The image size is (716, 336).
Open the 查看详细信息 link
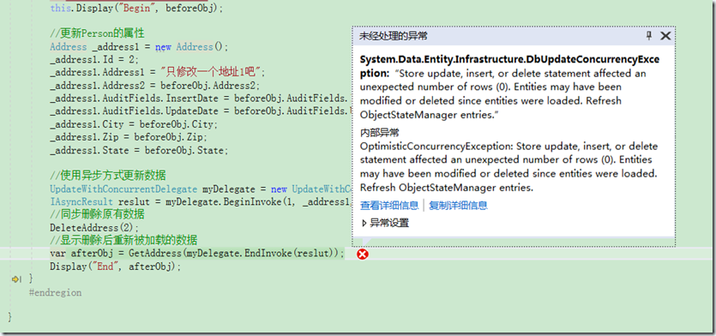click(x=389, y=206)
